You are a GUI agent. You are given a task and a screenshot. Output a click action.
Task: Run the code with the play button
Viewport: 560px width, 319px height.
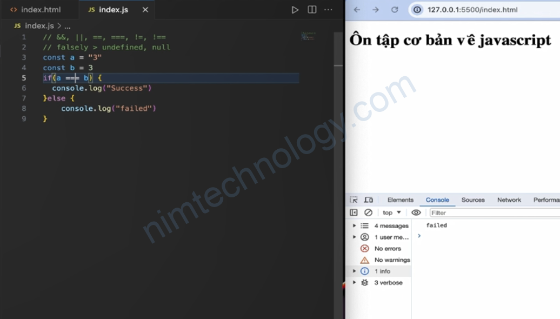(295, 10)
